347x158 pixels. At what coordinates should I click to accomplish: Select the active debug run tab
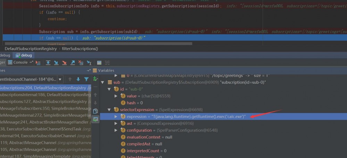[24, 55]
